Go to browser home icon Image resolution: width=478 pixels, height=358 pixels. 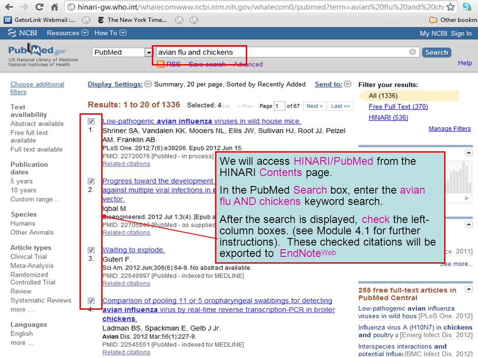pyautogui.click(x=55, y=7)
